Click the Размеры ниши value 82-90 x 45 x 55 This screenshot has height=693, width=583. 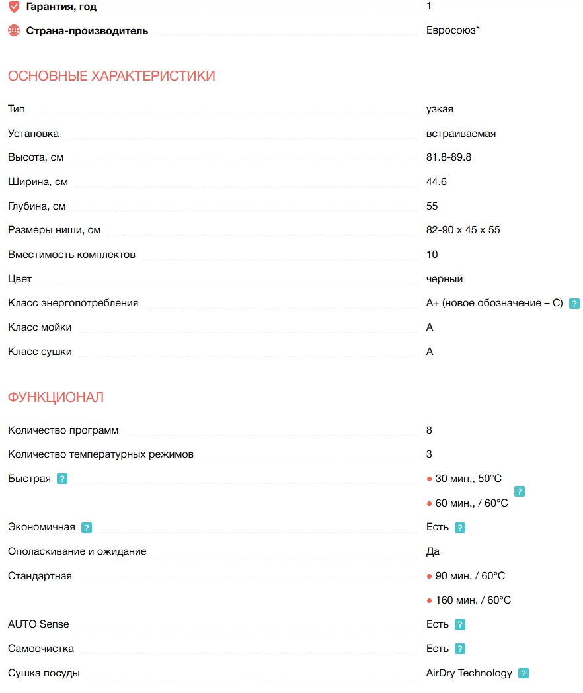(463, 230)
